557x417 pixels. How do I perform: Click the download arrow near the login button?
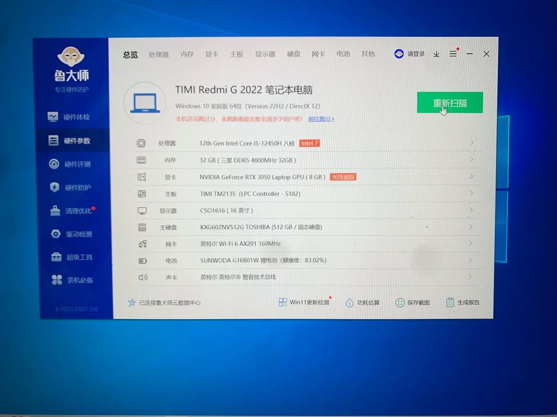pyautogui.click(x=436, y=54)
